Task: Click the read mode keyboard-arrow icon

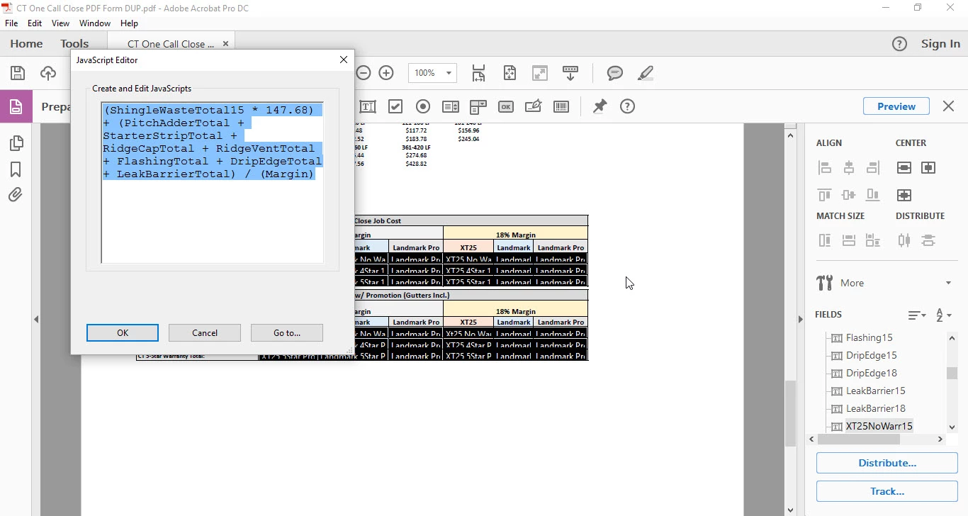Action: [570, 73]
